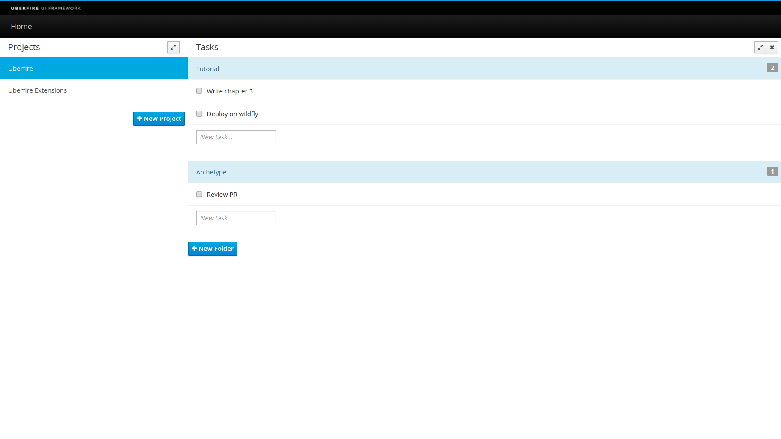Close the Tasks panel

[772, 47]
